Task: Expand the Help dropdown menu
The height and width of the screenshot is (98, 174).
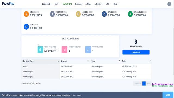Action: (116, 4)
